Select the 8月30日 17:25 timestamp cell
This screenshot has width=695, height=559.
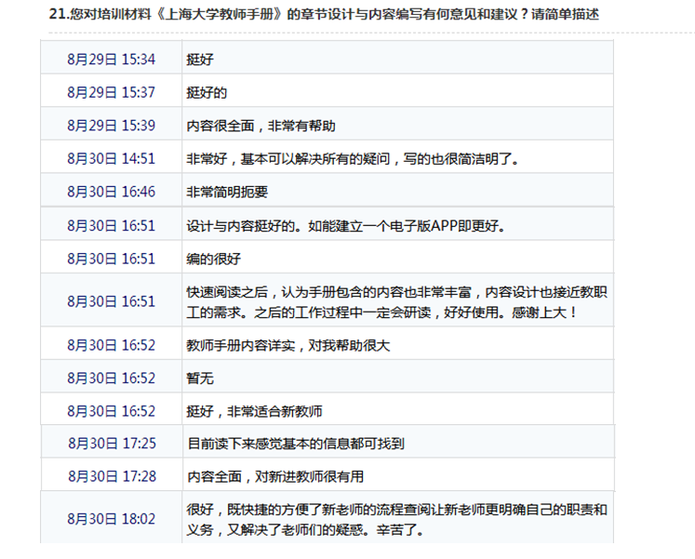111,443
